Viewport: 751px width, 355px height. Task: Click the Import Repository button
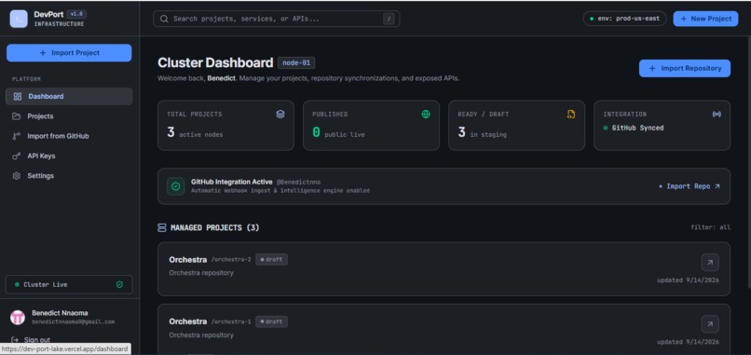(x=685, y=68)
